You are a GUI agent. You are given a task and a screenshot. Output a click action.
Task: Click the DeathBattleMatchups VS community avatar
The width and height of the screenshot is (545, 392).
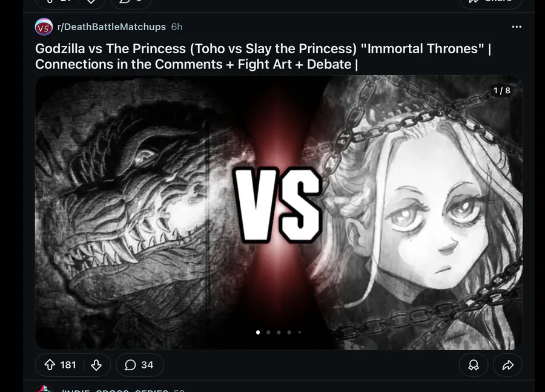click(44, 27)
